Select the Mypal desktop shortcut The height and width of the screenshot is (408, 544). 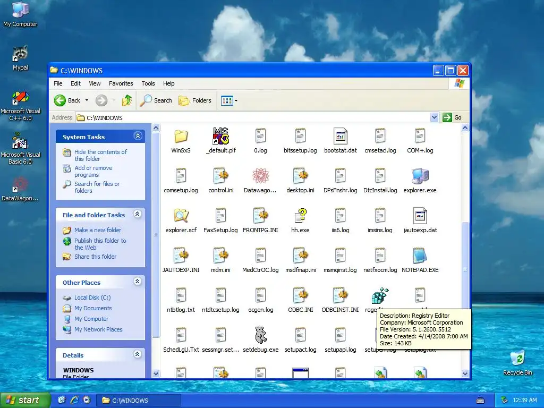point(20,58)
